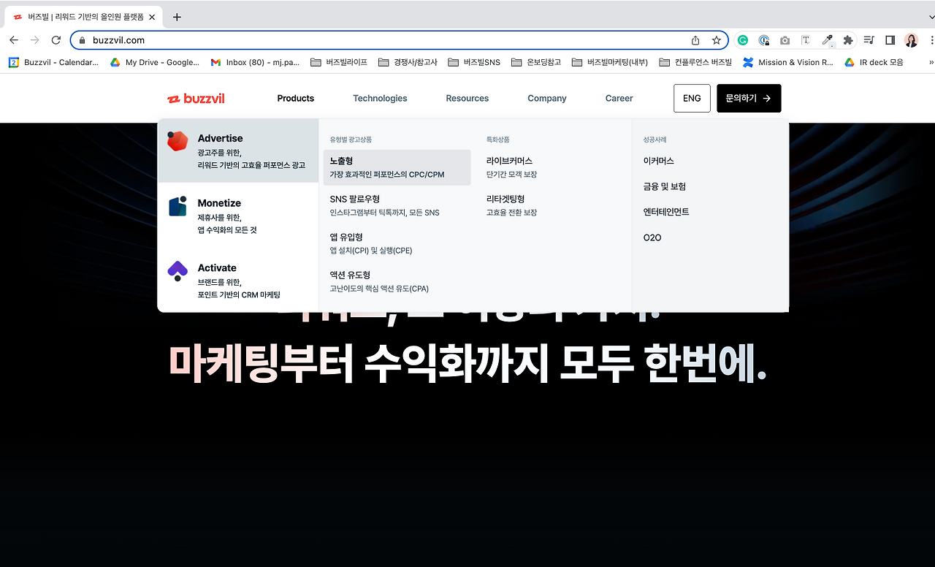
Task: Toggle the browser side panel icon
Action: pyautogui.click(x=890, y=41)
